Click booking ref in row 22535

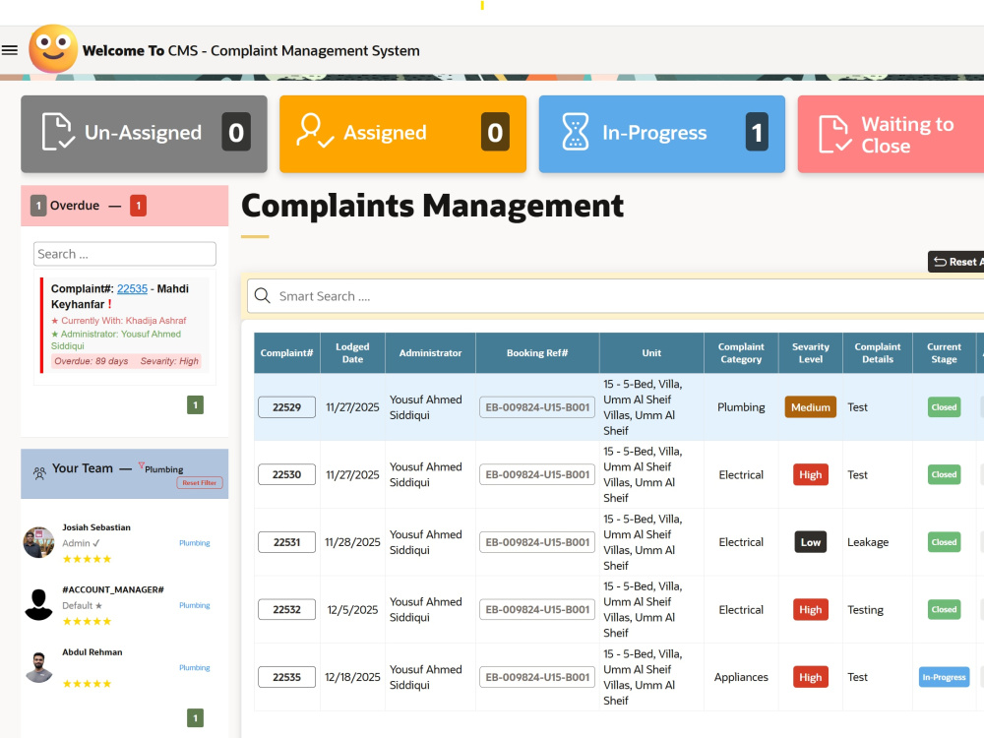point(537,677)
